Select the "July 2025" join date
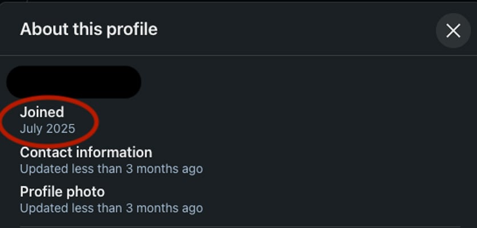Viewport: 477px width, 228px height. (x=47, y=129)
